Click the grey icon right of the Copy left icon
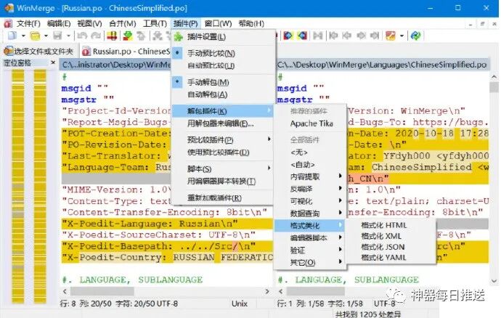 (317, 36)
